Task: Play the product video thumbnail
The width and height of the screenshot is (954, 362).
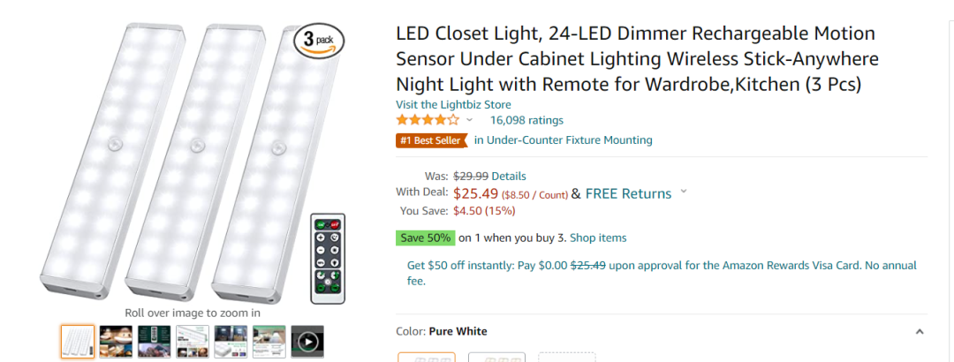Action: point(307,342)
